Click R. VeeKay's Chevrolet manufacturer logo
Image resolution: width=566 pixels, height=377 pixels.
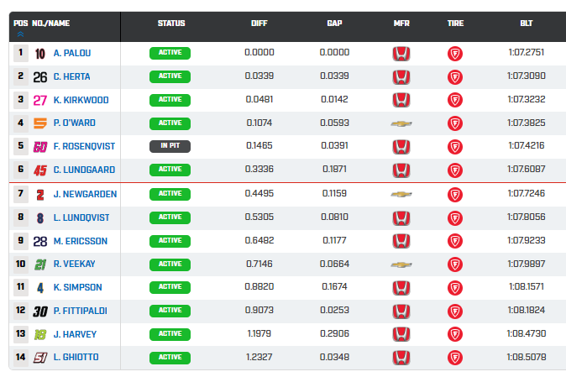(x=401, y=264)
